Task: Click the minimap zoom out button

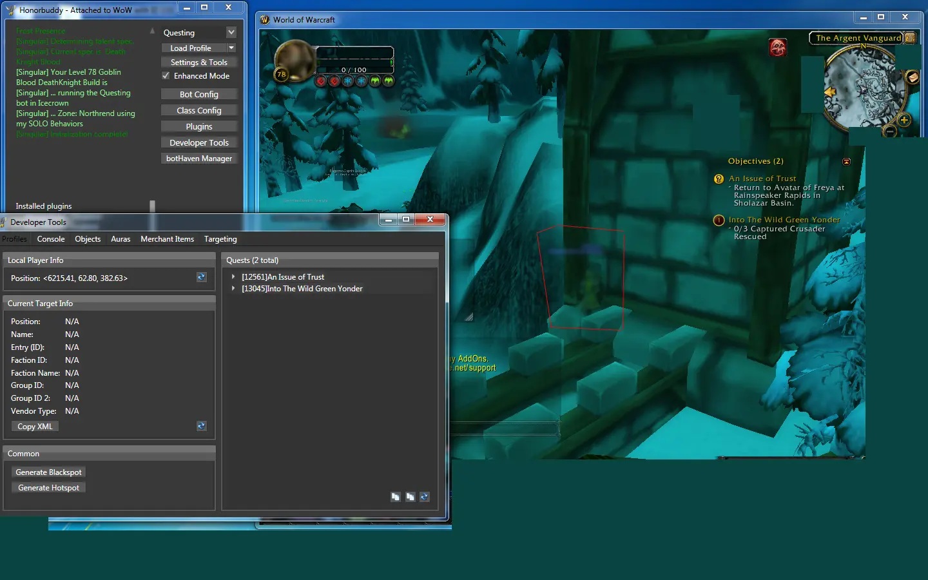Action: [x=890, y=131]
